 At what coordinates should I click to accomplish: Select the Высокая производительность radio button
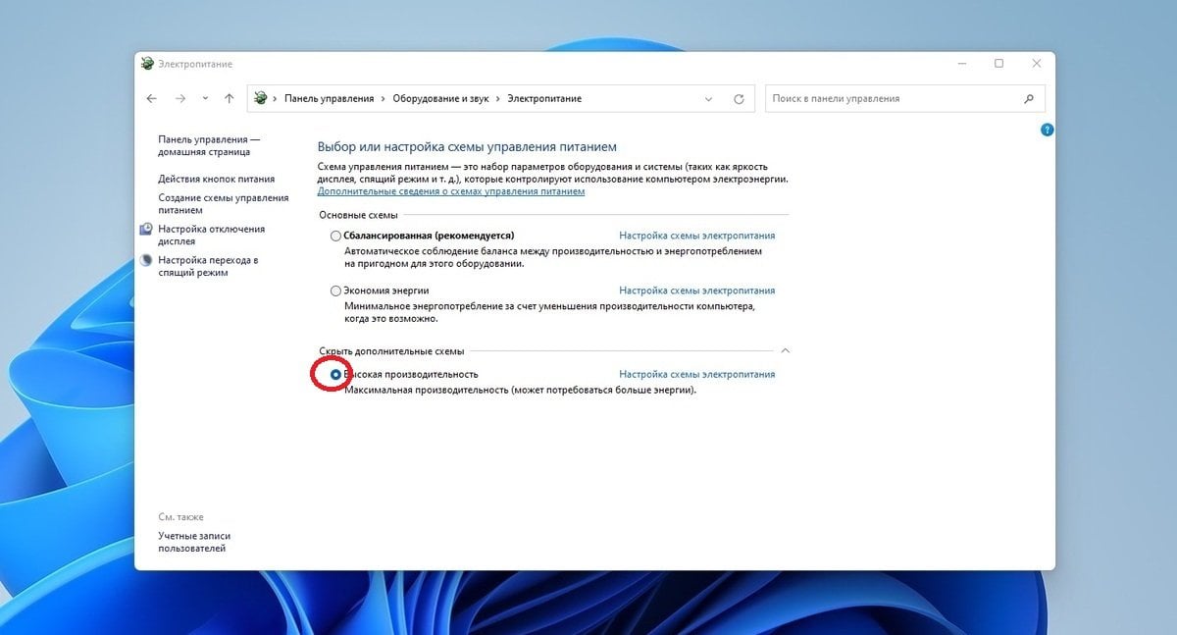point(336,374)
